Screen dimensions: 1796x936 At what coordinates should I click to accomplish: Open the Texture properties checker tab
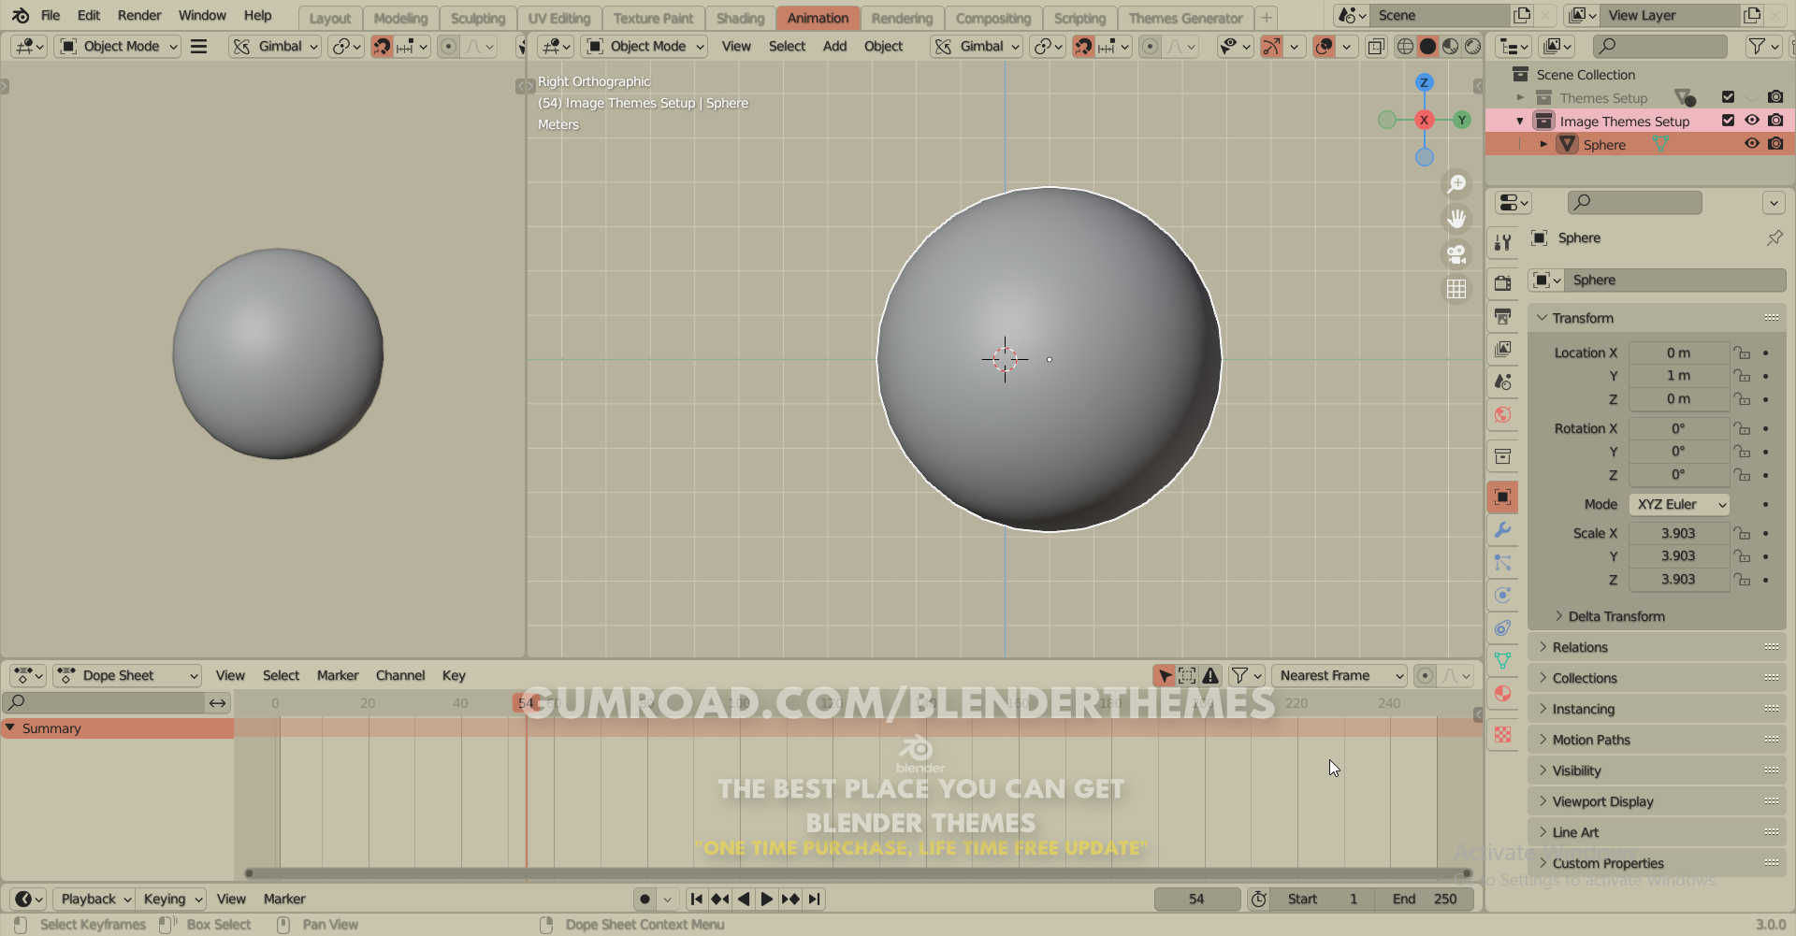point(1502,735)
